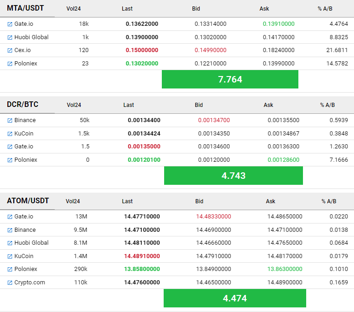Click the green 7.764 spread button
Screen dimensions: 354x312
tap(230, 79)
